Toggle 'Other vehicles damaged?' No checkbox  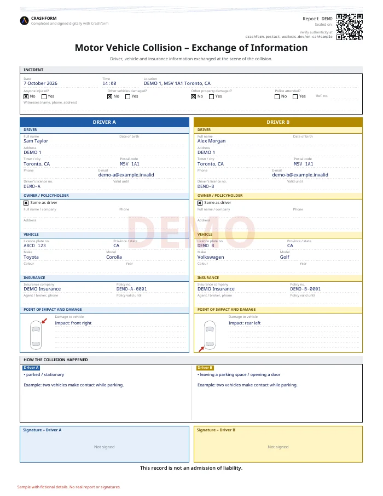(109, 96)
